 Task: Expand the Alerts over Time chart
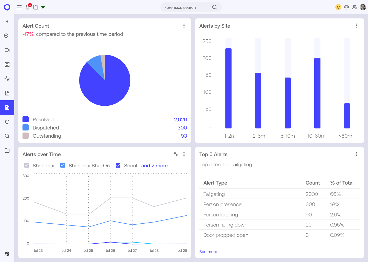176,154
